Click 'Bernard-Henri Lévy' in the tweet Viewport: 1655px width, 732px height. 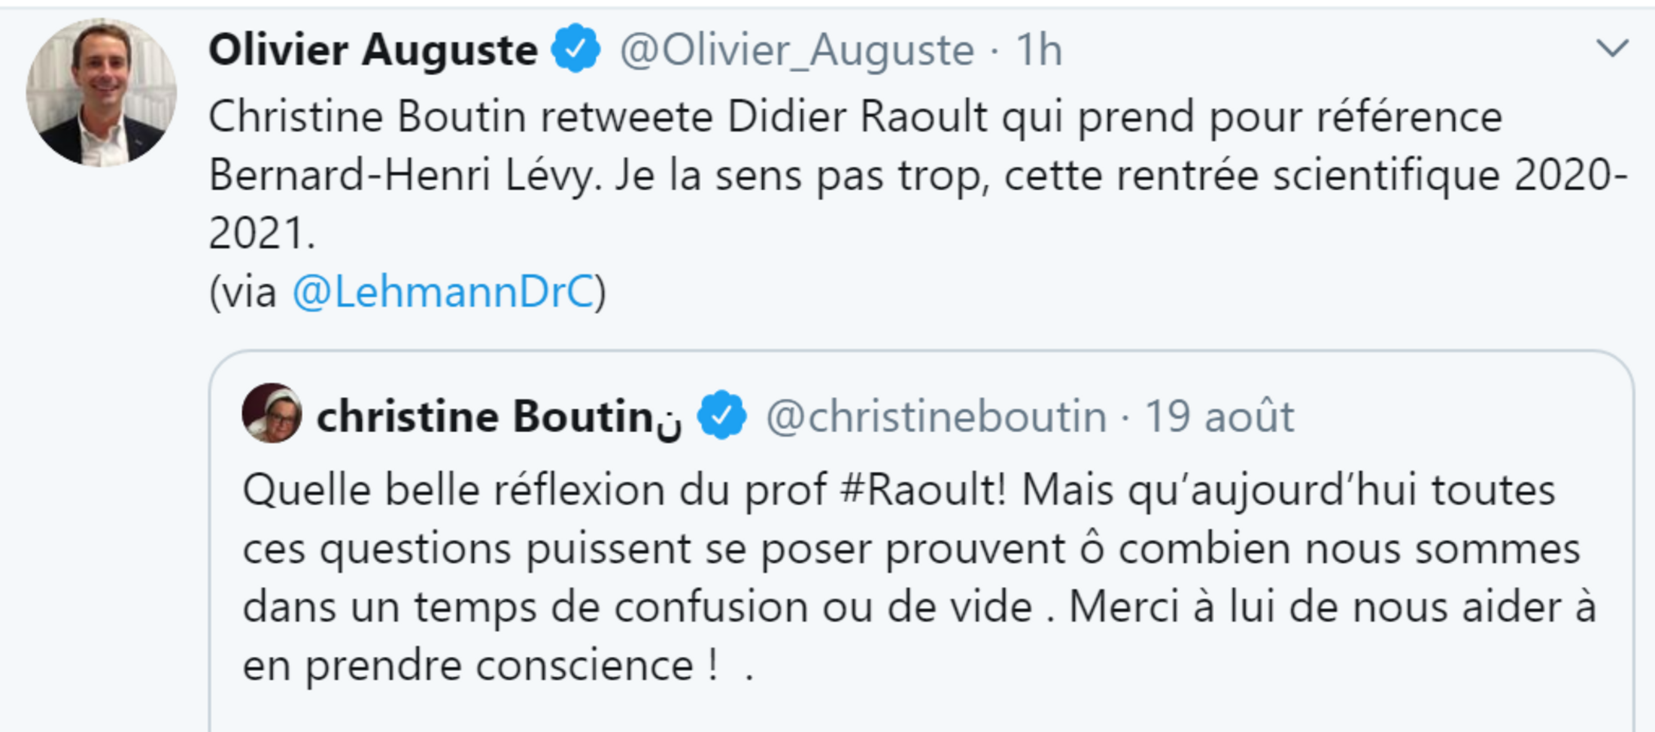pyautogui.click(x=402, y=176)
